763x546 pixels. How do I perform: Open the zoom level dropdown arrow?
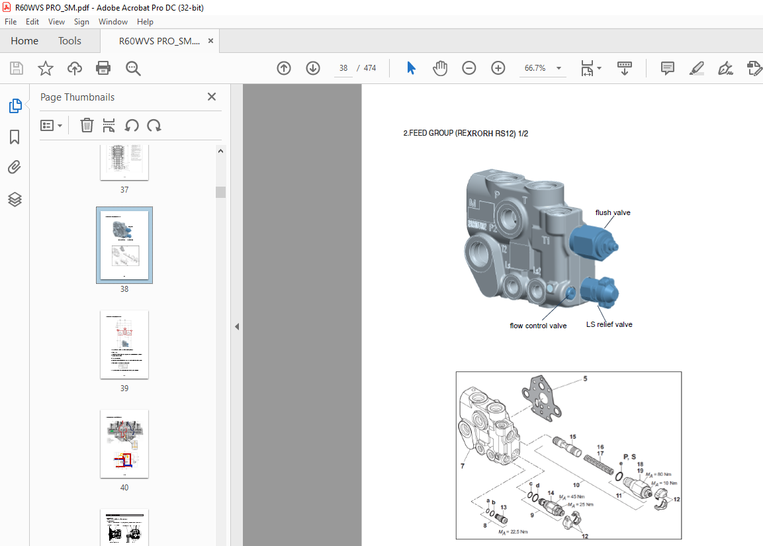click(559, 68)
